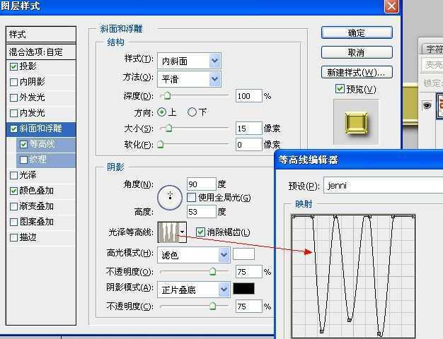Click the shadow 不透明度(C) slider handle

(x=212, y=306)
